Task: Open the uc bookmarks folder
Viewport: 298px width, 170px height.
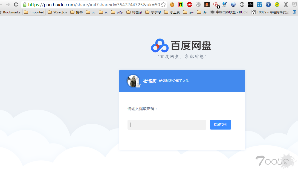Action: click(x=91, y=12)
